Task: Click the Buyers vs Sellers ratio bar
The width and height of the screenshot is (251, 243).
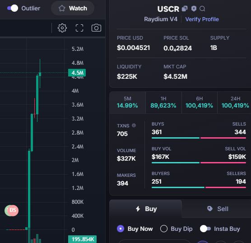Action: tap(199, 188)
